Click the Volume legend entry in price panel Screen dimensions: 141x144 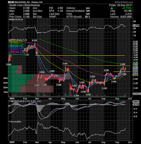click(x=17, y=54)
